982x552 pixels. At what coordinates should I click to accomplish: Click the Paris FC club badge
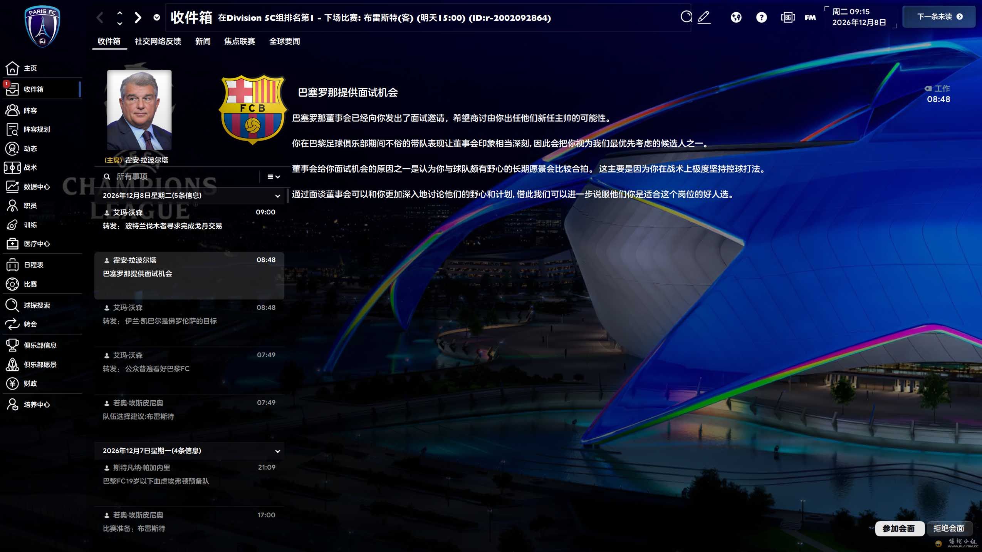click(x=42, y=26)
